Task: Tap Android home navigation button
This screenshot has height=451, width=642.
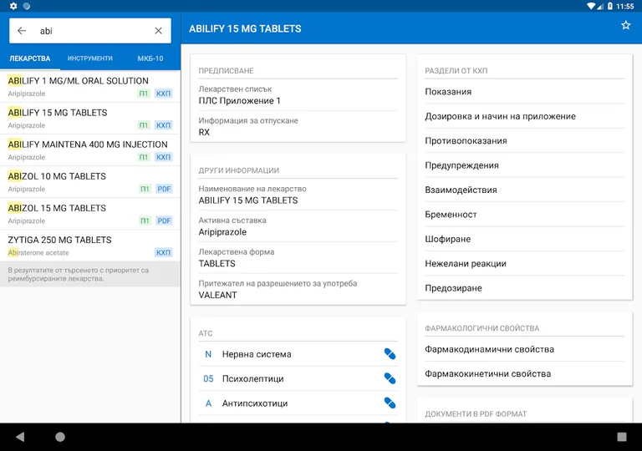Action: click(x=60, y=437)
